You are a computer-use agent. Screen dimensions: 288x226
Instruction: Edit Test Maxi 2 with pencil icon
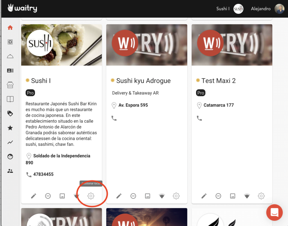click(x=204, y=196)
